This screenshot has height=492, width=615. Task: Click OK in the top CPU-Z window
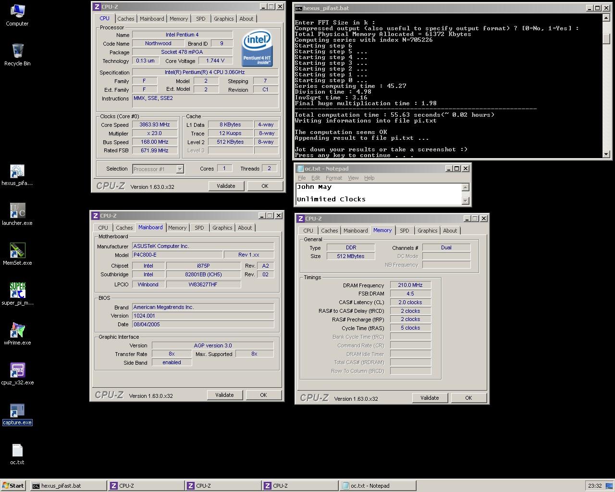point(265,186)
